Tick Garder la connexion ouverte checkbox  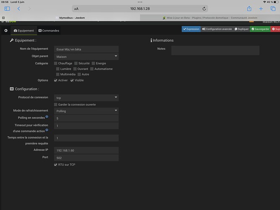pyautogui.click(x=56, y=104)
